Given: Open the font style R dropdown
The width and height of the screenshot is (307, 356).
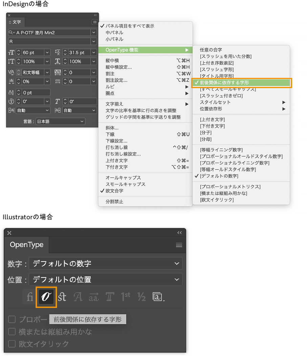Looking at the screenshot, I should click(94, 41).
